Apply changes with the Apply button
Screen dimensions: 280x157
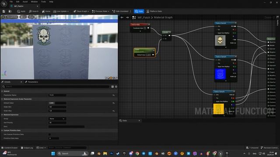click(21, 11)
